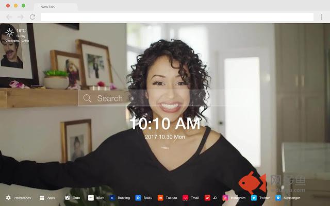This screenshot has height=206, width=330.
Task: Focus the browser address bar
Action: click(177, 17)
